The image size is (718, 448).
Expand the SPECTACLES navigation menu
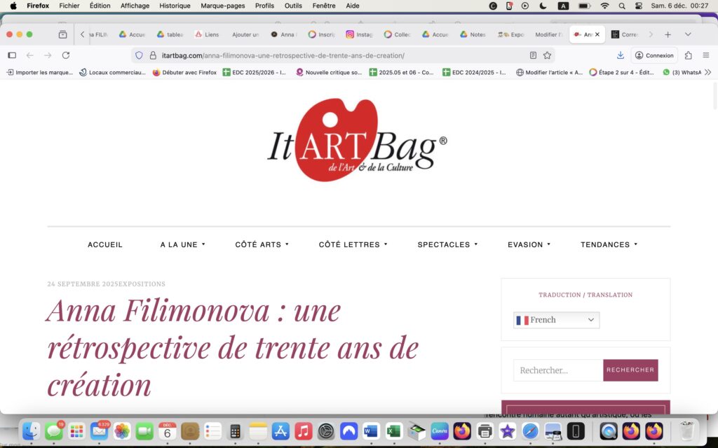point(447,245)
